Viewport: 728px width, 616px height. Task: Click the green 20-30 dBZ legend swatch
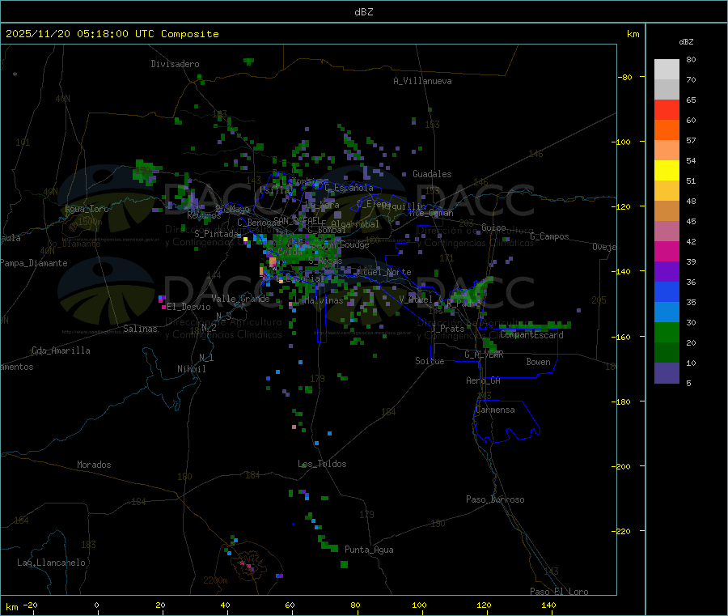(667, 332)
